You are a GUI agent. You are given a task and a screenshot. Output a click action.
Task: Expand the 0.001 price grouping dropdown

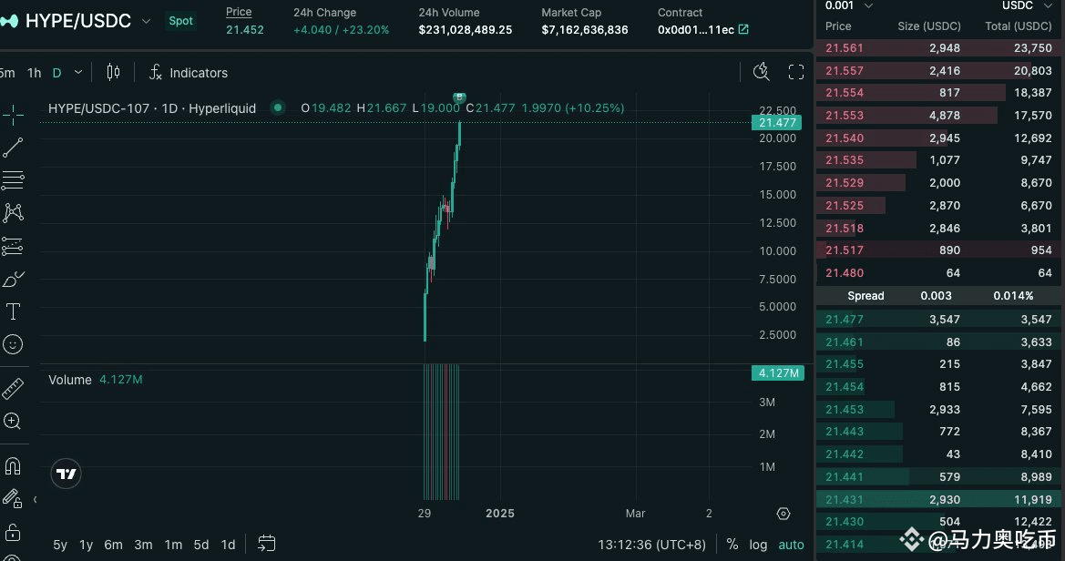(x=868, y=6)
